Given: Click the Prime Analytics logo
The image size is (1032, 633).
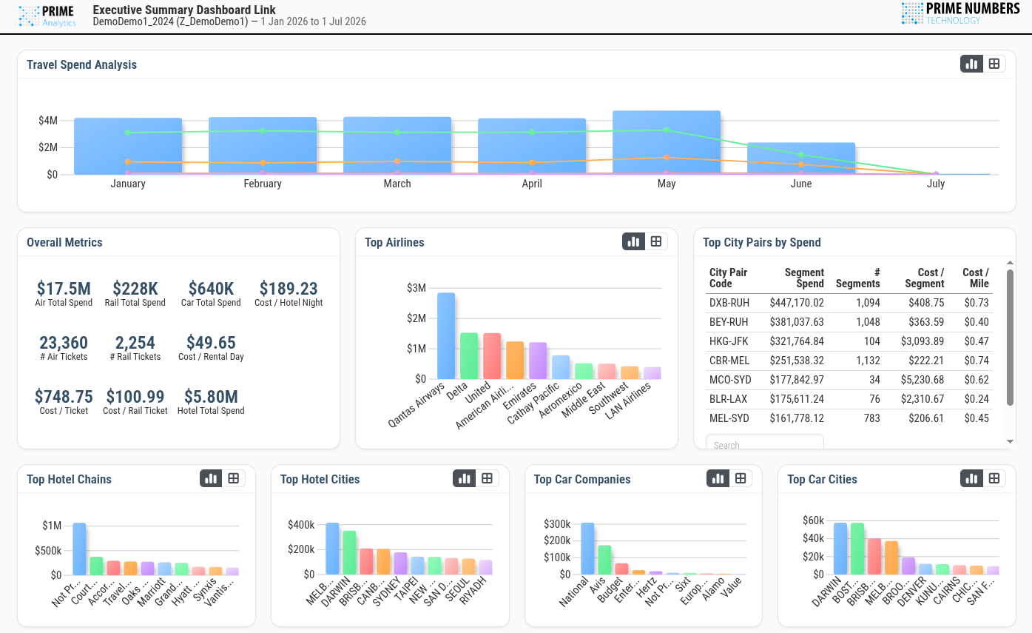Looking at the screenshot, I should (x=47, y=16).
